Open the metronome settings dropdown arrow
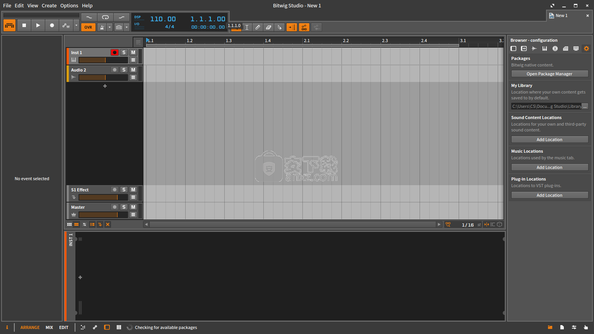594x334 pixels. point(110,27)
